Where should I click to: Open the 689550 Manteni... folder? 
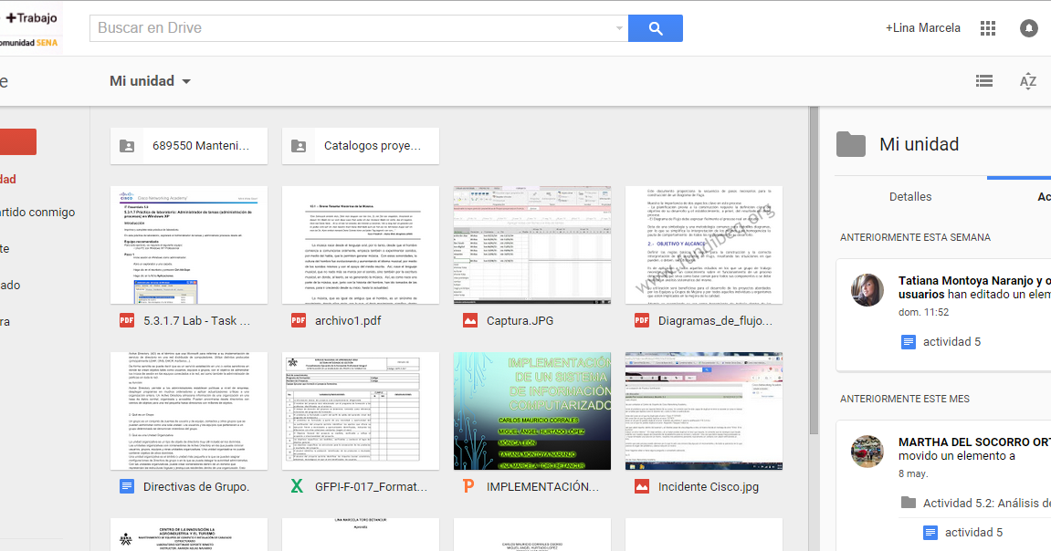click(189, 146)
